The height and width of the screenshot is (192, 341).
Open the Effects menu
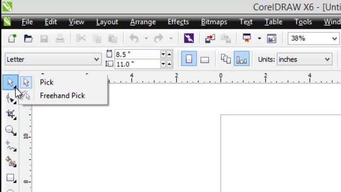point(178,22)
